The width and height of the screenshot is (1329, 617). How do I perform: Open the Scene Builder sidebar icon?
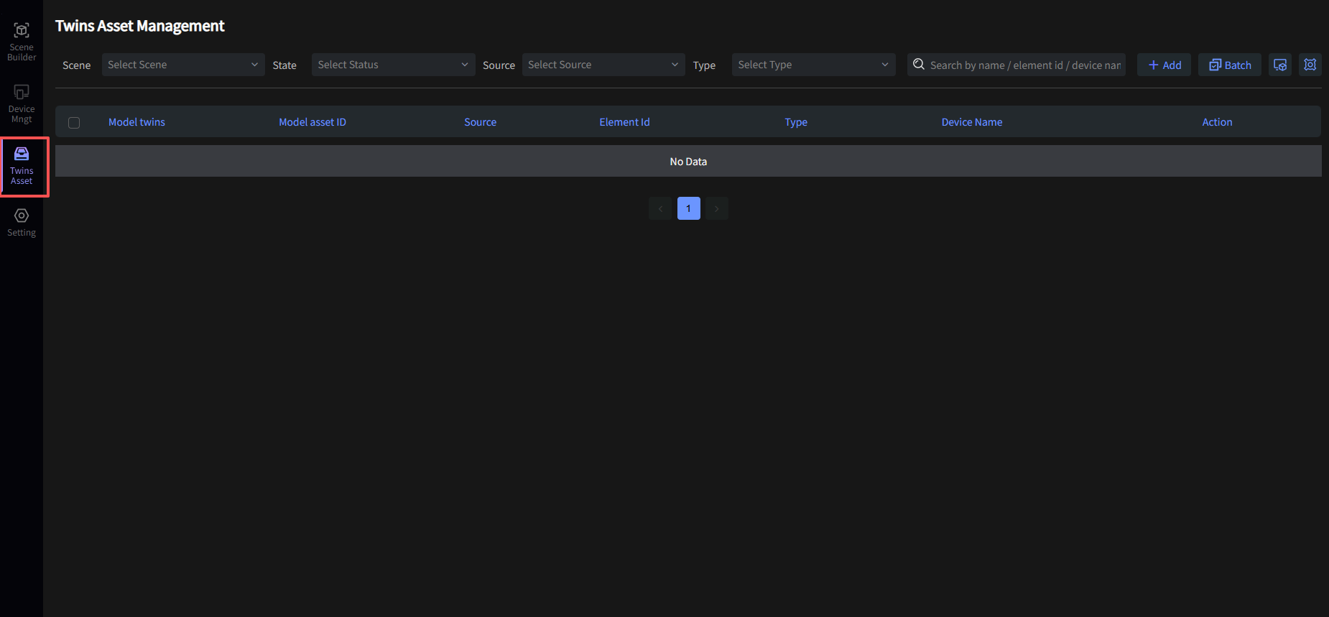(x=22, y=41)
